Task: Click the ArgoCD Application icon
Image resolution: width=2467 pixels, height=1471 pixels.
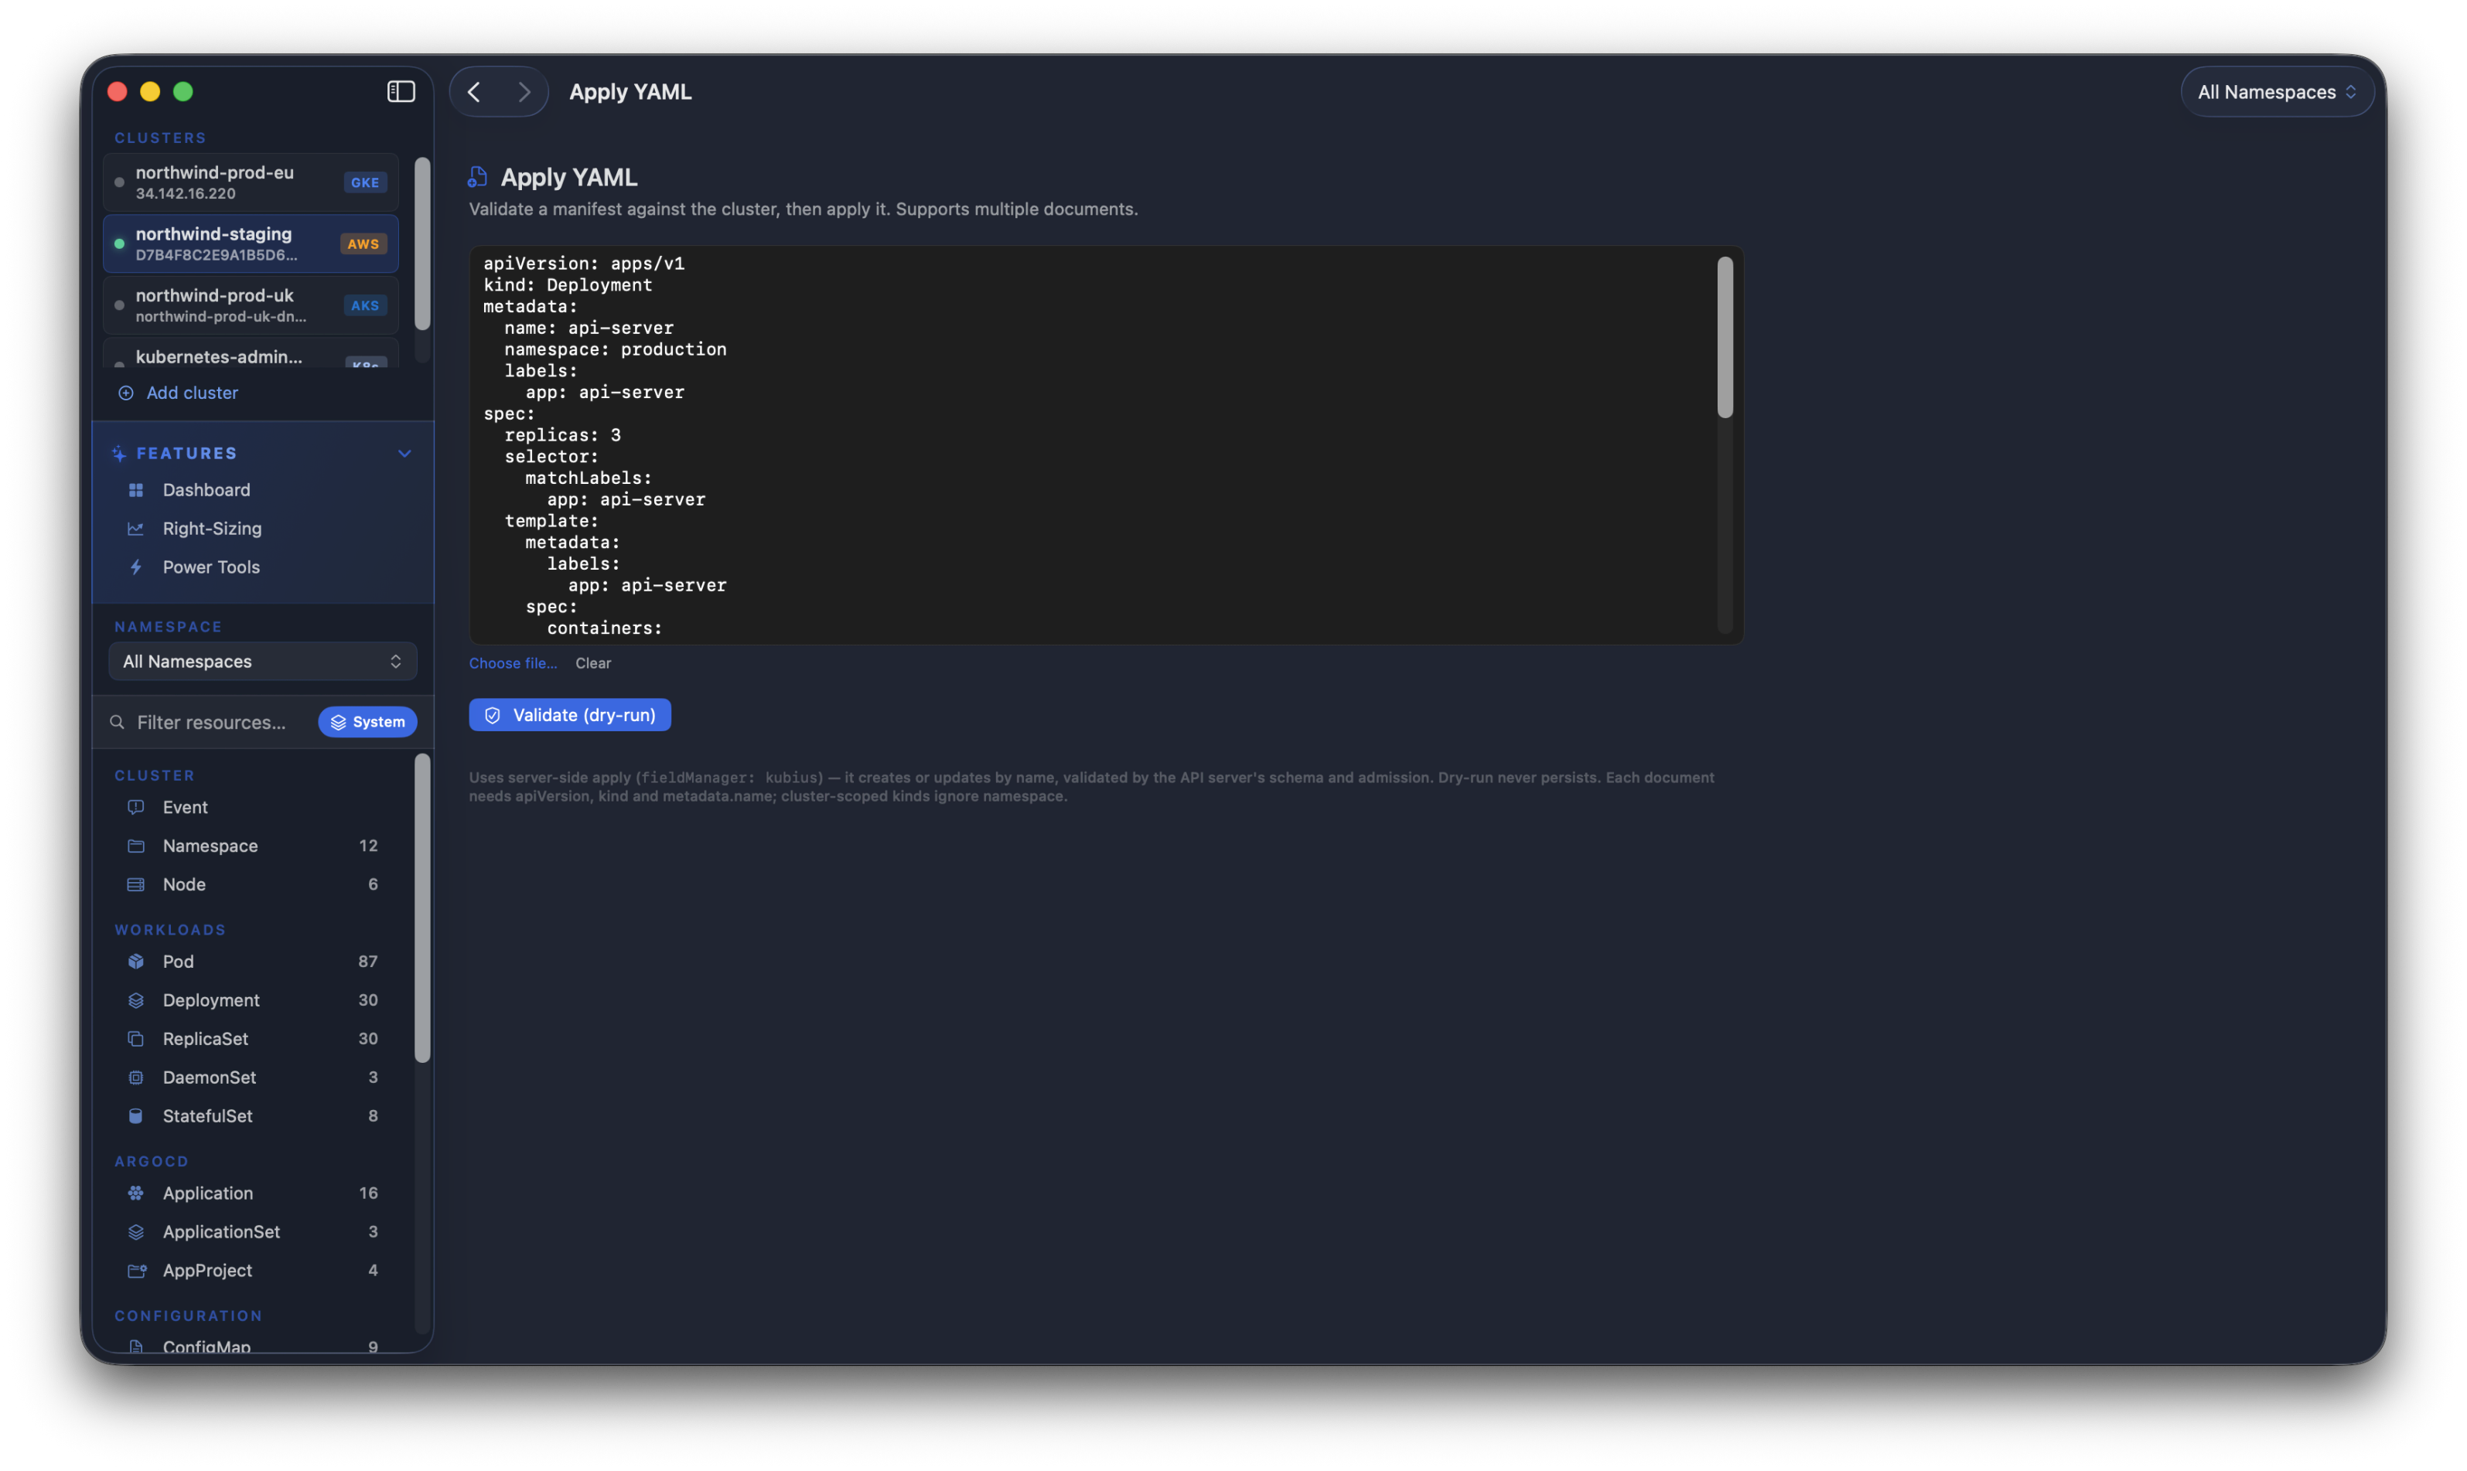Action: [136, 1193]
